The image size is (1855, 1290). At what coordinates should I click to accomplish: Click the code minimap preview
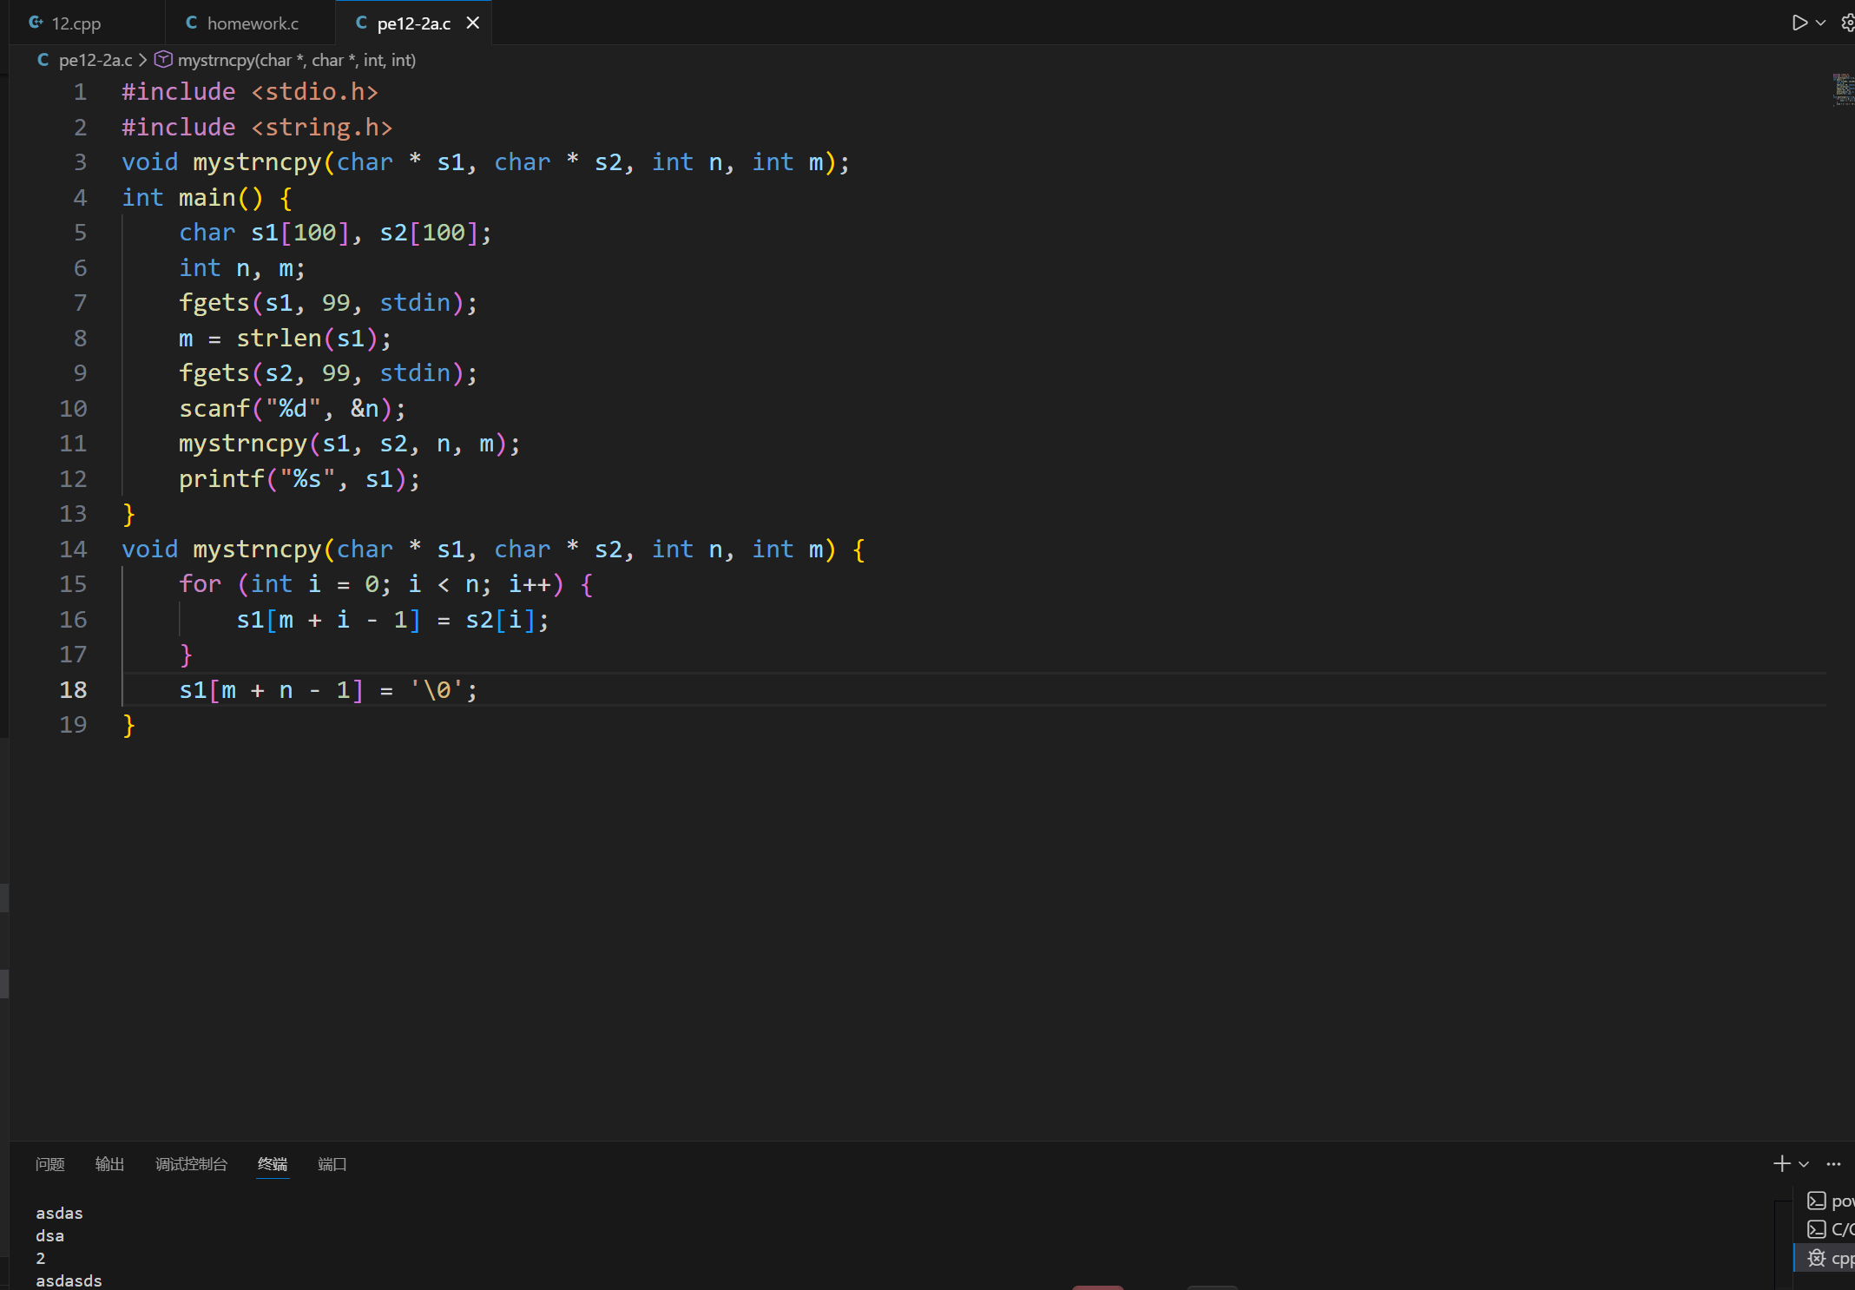point(1843,89)
